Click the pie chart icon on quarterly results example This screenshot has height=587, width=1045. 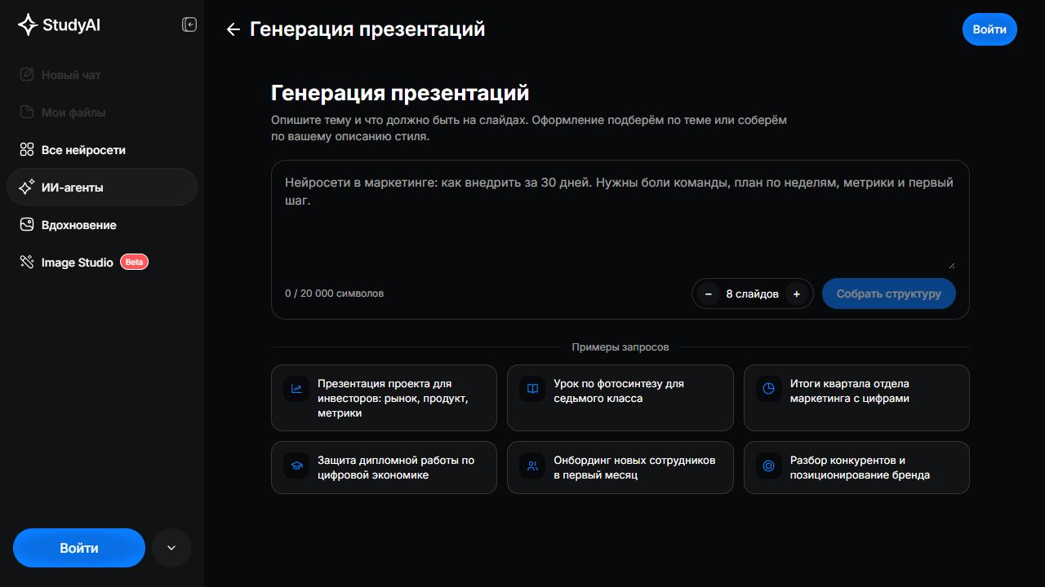click(768, 389)
